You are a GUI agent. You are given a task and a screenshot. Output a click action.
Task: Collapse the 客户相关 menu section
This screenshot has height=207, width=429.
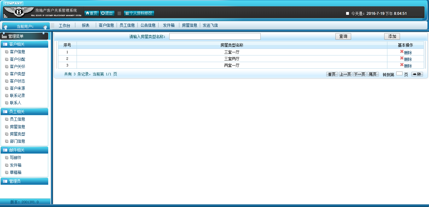[25, 44]
